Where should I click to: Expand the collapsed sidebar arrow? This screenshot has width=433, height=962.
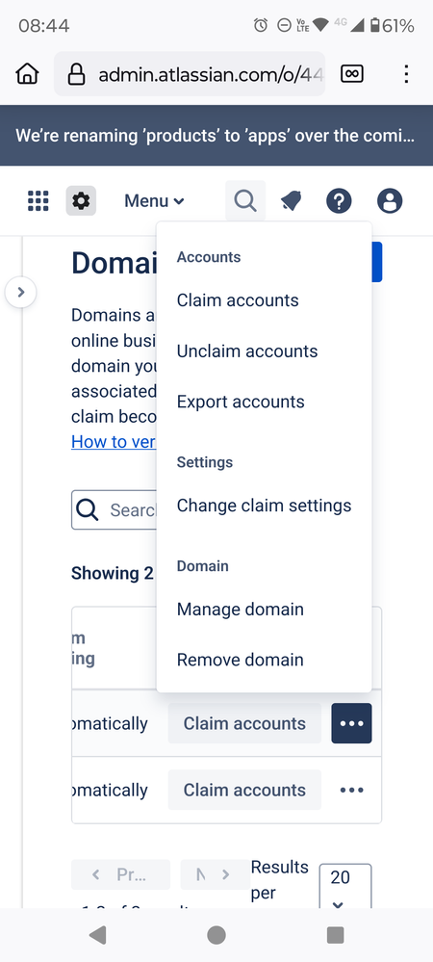21,292
